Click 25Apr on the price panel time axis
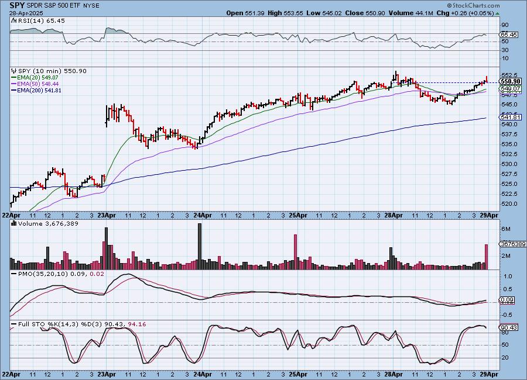The height and width of the screenshot is (380, 527). click(299, 215)
